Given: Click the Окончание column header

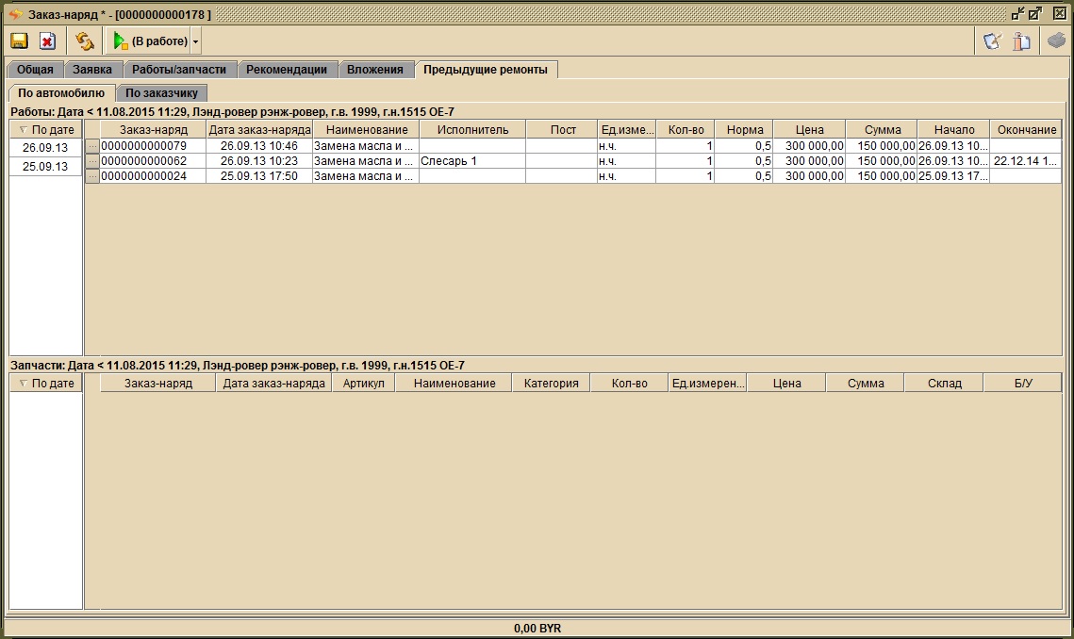Looking at the screenshot, I should point(1027,129).
